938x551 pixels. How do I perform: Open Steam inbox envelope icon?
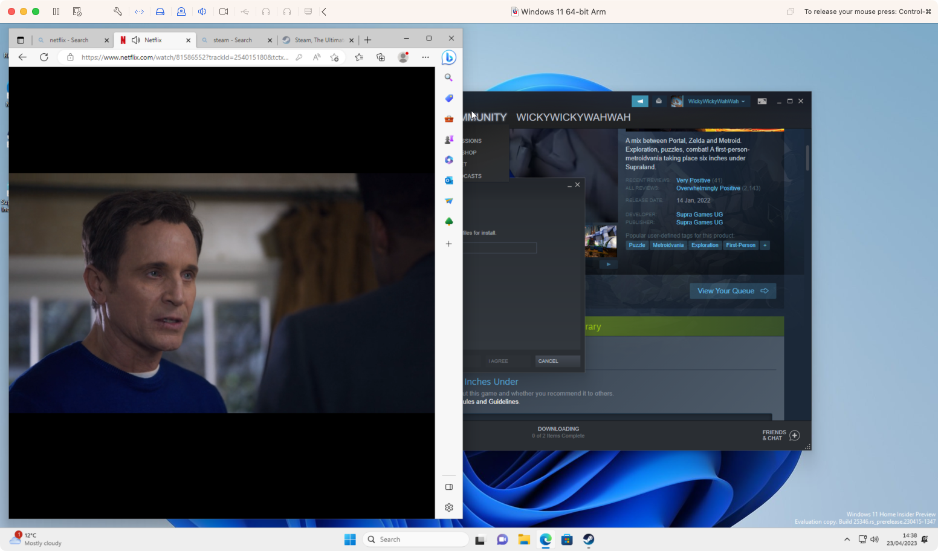pyautogui.click(x=659, y=101)
